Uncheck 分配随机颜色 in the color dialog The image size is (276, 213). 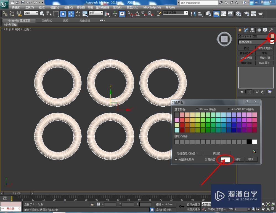(x=176, y=159)
